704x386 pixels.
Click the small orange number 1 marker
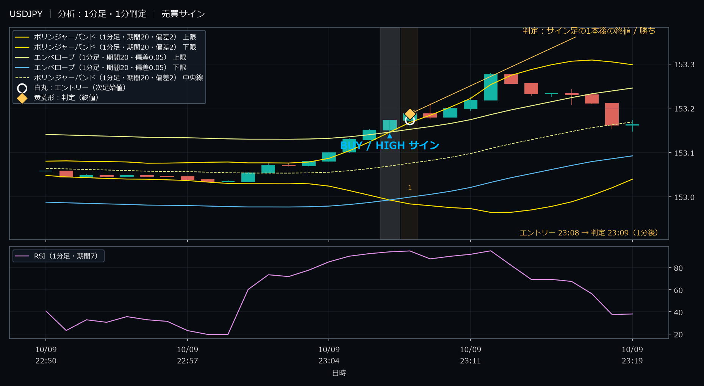click(x=410, y=188)
